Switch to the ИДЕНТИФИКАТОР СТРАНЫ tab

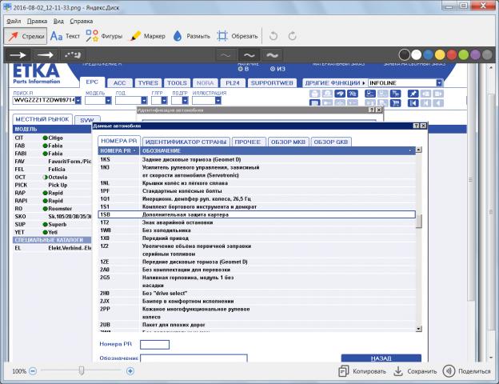coord(186,142)
